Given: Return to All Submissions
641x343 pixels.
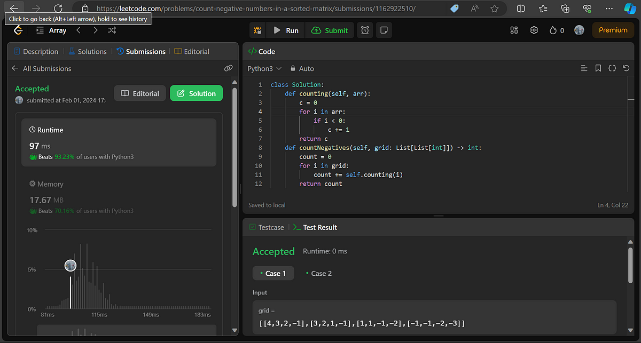Looking at the screenshot, I should [42, 68].
